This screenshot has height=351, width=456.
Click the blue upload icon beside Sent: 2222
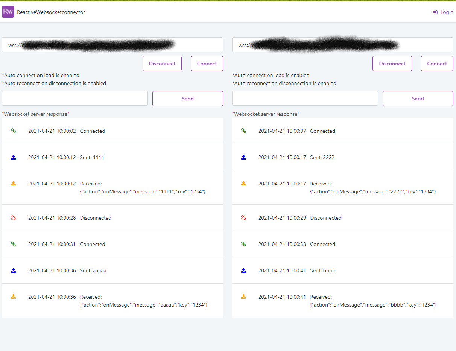tap(243, 157)
